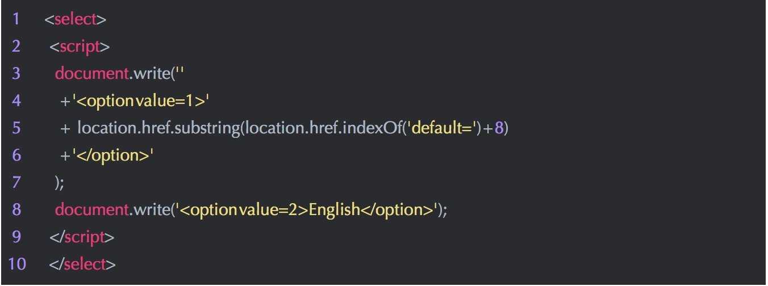Click the option value=1 string
This screenshot has height=286, width=768.
[x=141, y=101]
